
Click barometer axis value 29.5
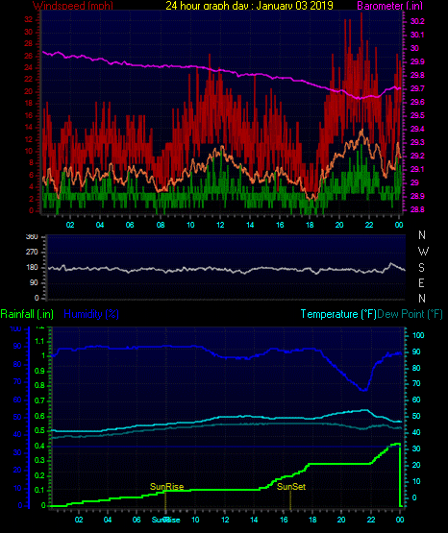coord(417,115)
